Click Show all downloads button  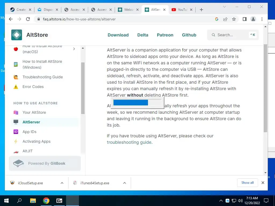[x=247, y=183]
